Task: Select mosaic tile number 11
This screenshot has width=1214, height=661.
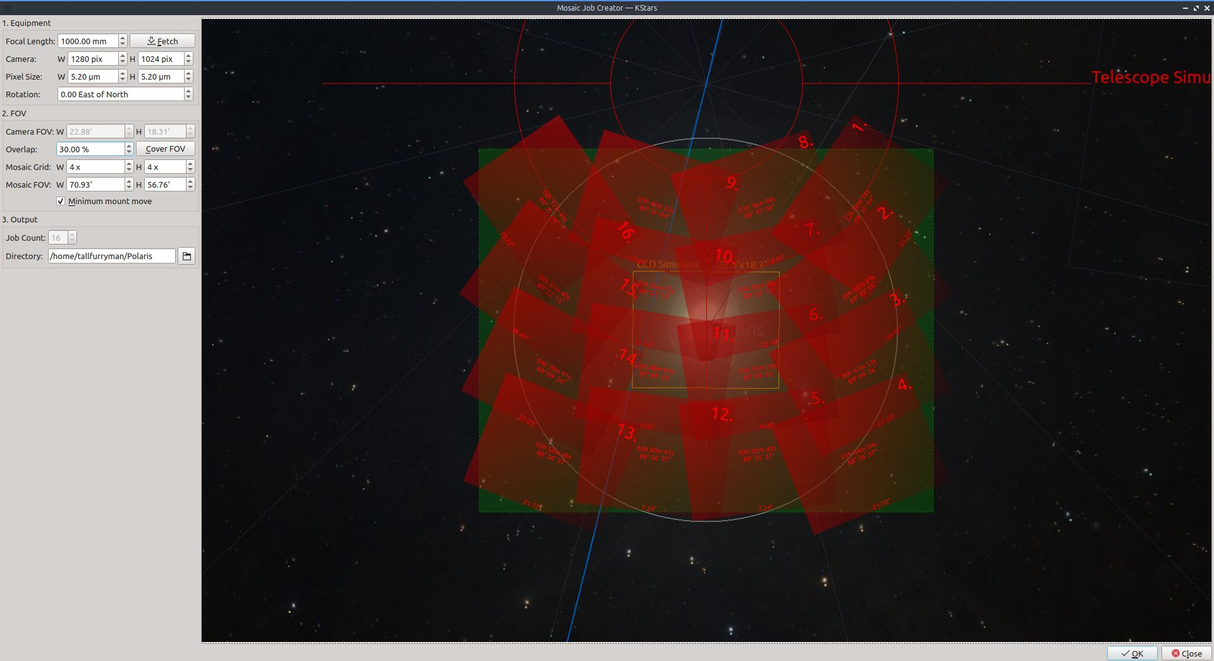Action: tap(722, 334)
